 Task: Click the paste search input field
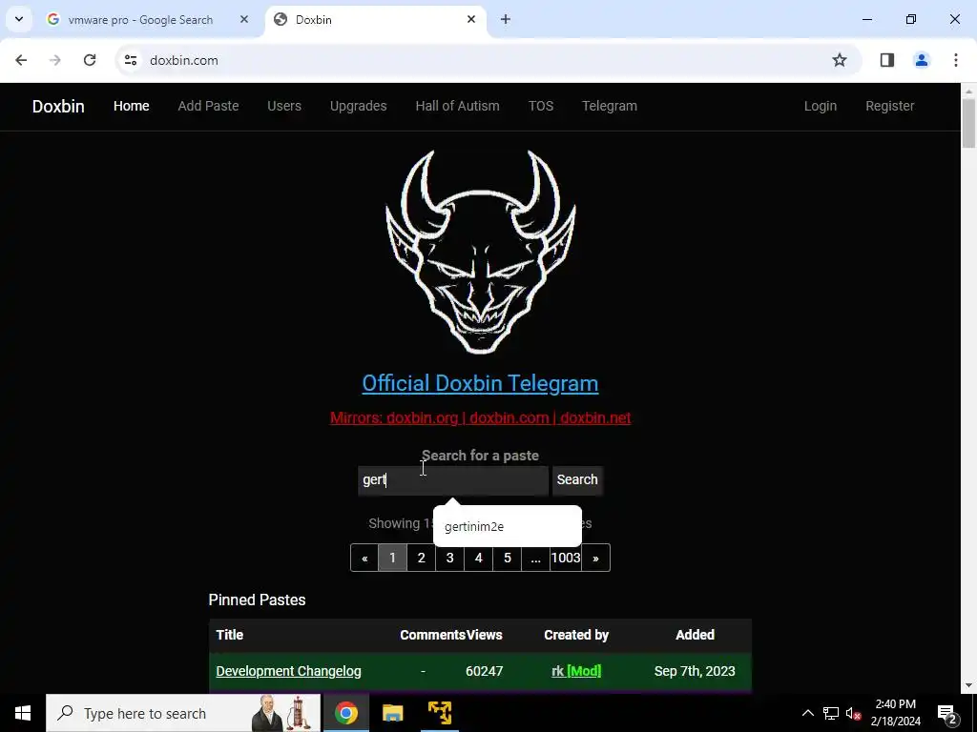click(453, 480)
